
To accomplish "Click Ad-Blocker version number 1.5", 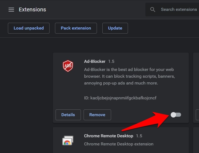I will [x=111, y=61].
